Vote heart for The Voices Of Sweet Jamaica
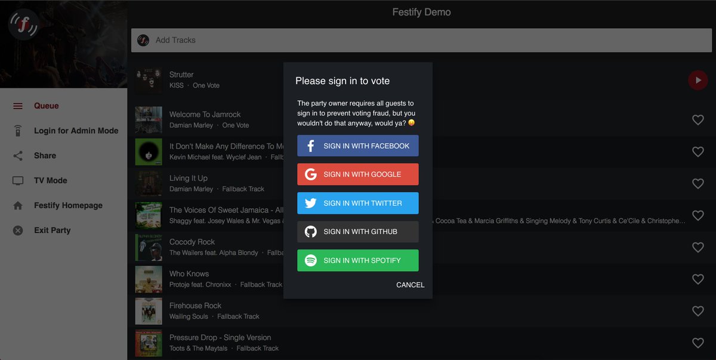 tap(698, 216)
